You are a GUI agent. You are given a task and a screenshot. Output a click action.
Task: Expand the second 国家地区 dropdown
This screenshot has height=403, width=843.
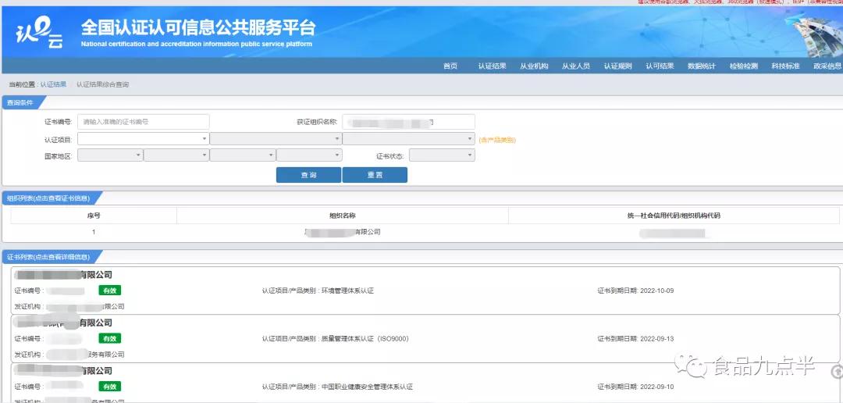(176, 155)
